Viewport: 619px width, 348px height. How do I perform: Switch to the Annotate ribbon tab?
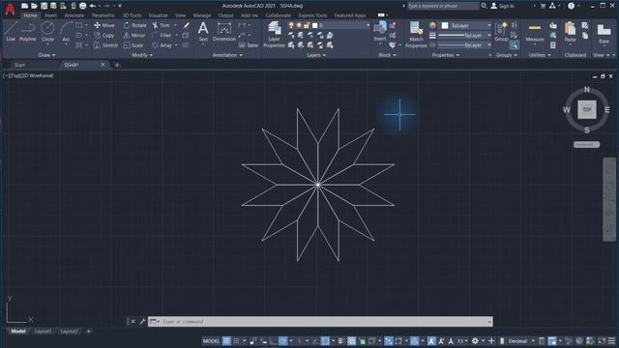[x=74, y=15]
